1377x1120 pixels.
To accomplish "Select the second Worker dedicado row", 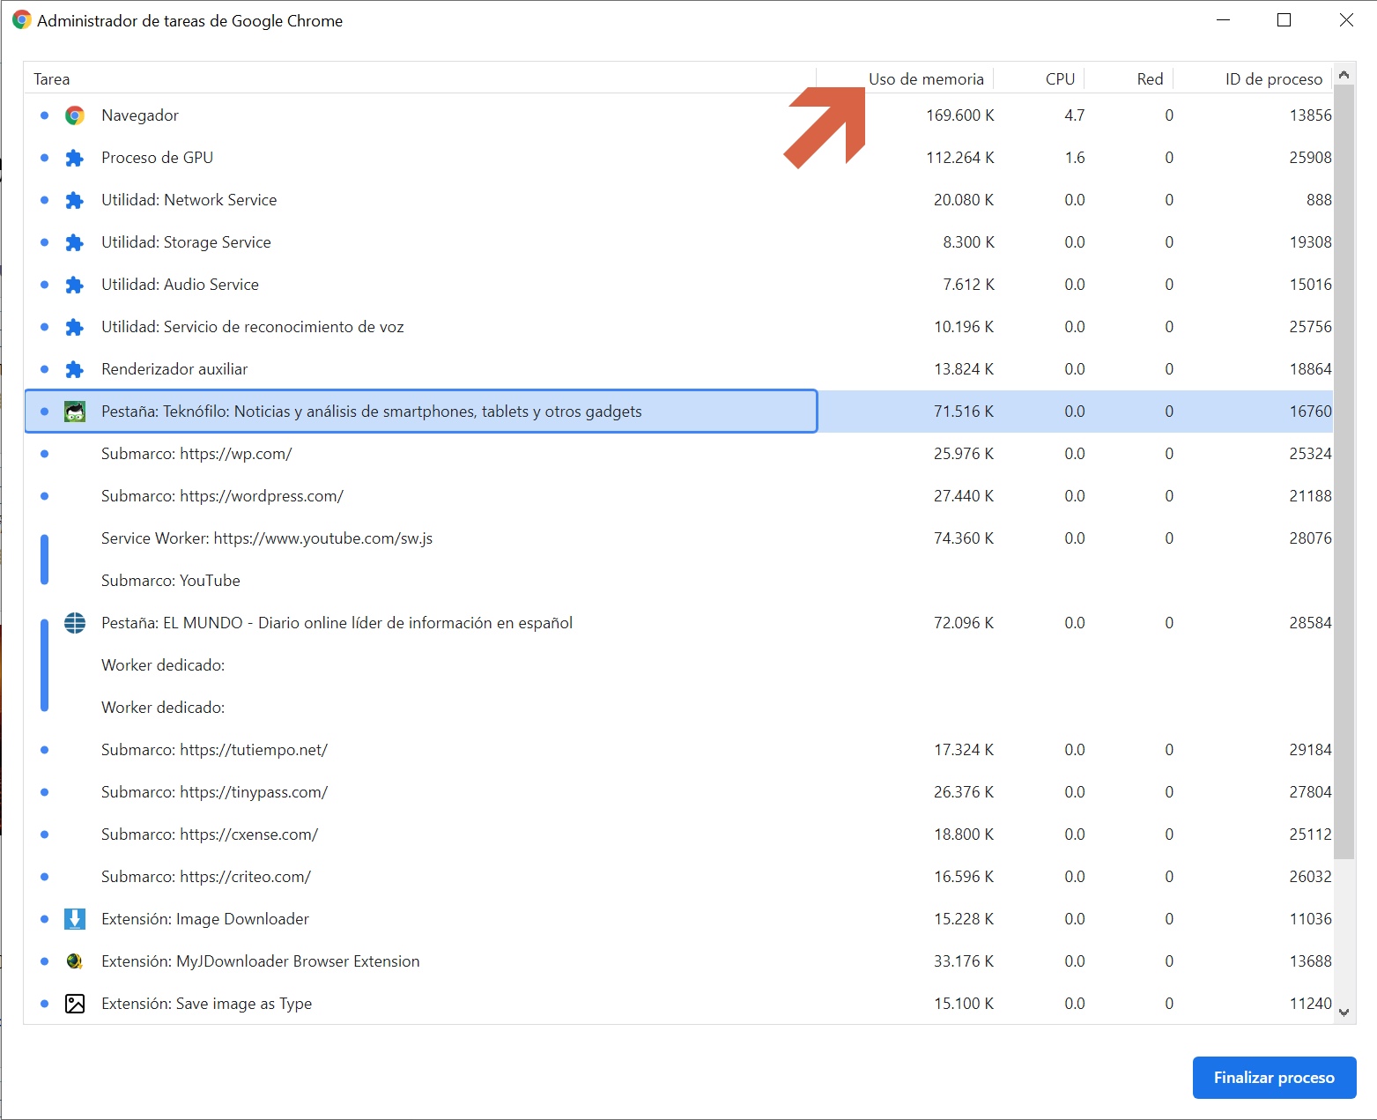I will tap(678, 708).
